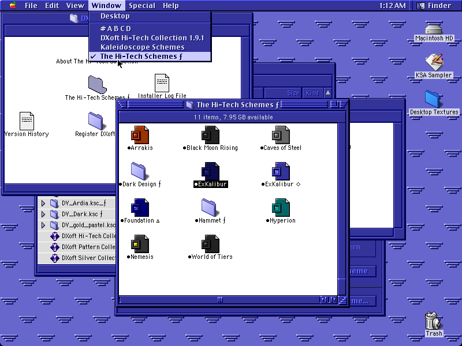
Task: Select the Nemesis scheme icon
Action: point(140,244)
